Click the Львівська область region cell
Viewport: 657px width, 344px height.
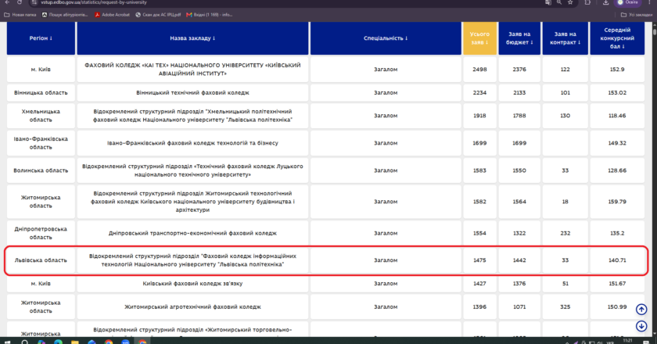point(41,260)
